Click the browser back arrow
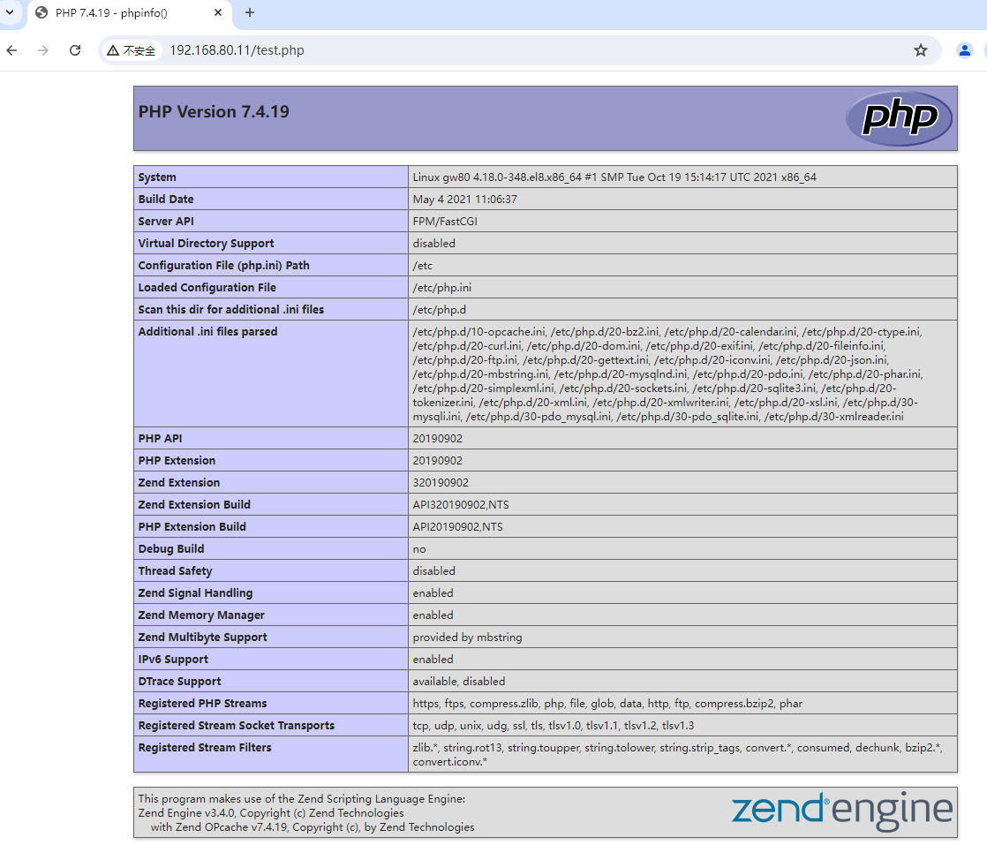 pyautogui.click(x=12, y=50)
